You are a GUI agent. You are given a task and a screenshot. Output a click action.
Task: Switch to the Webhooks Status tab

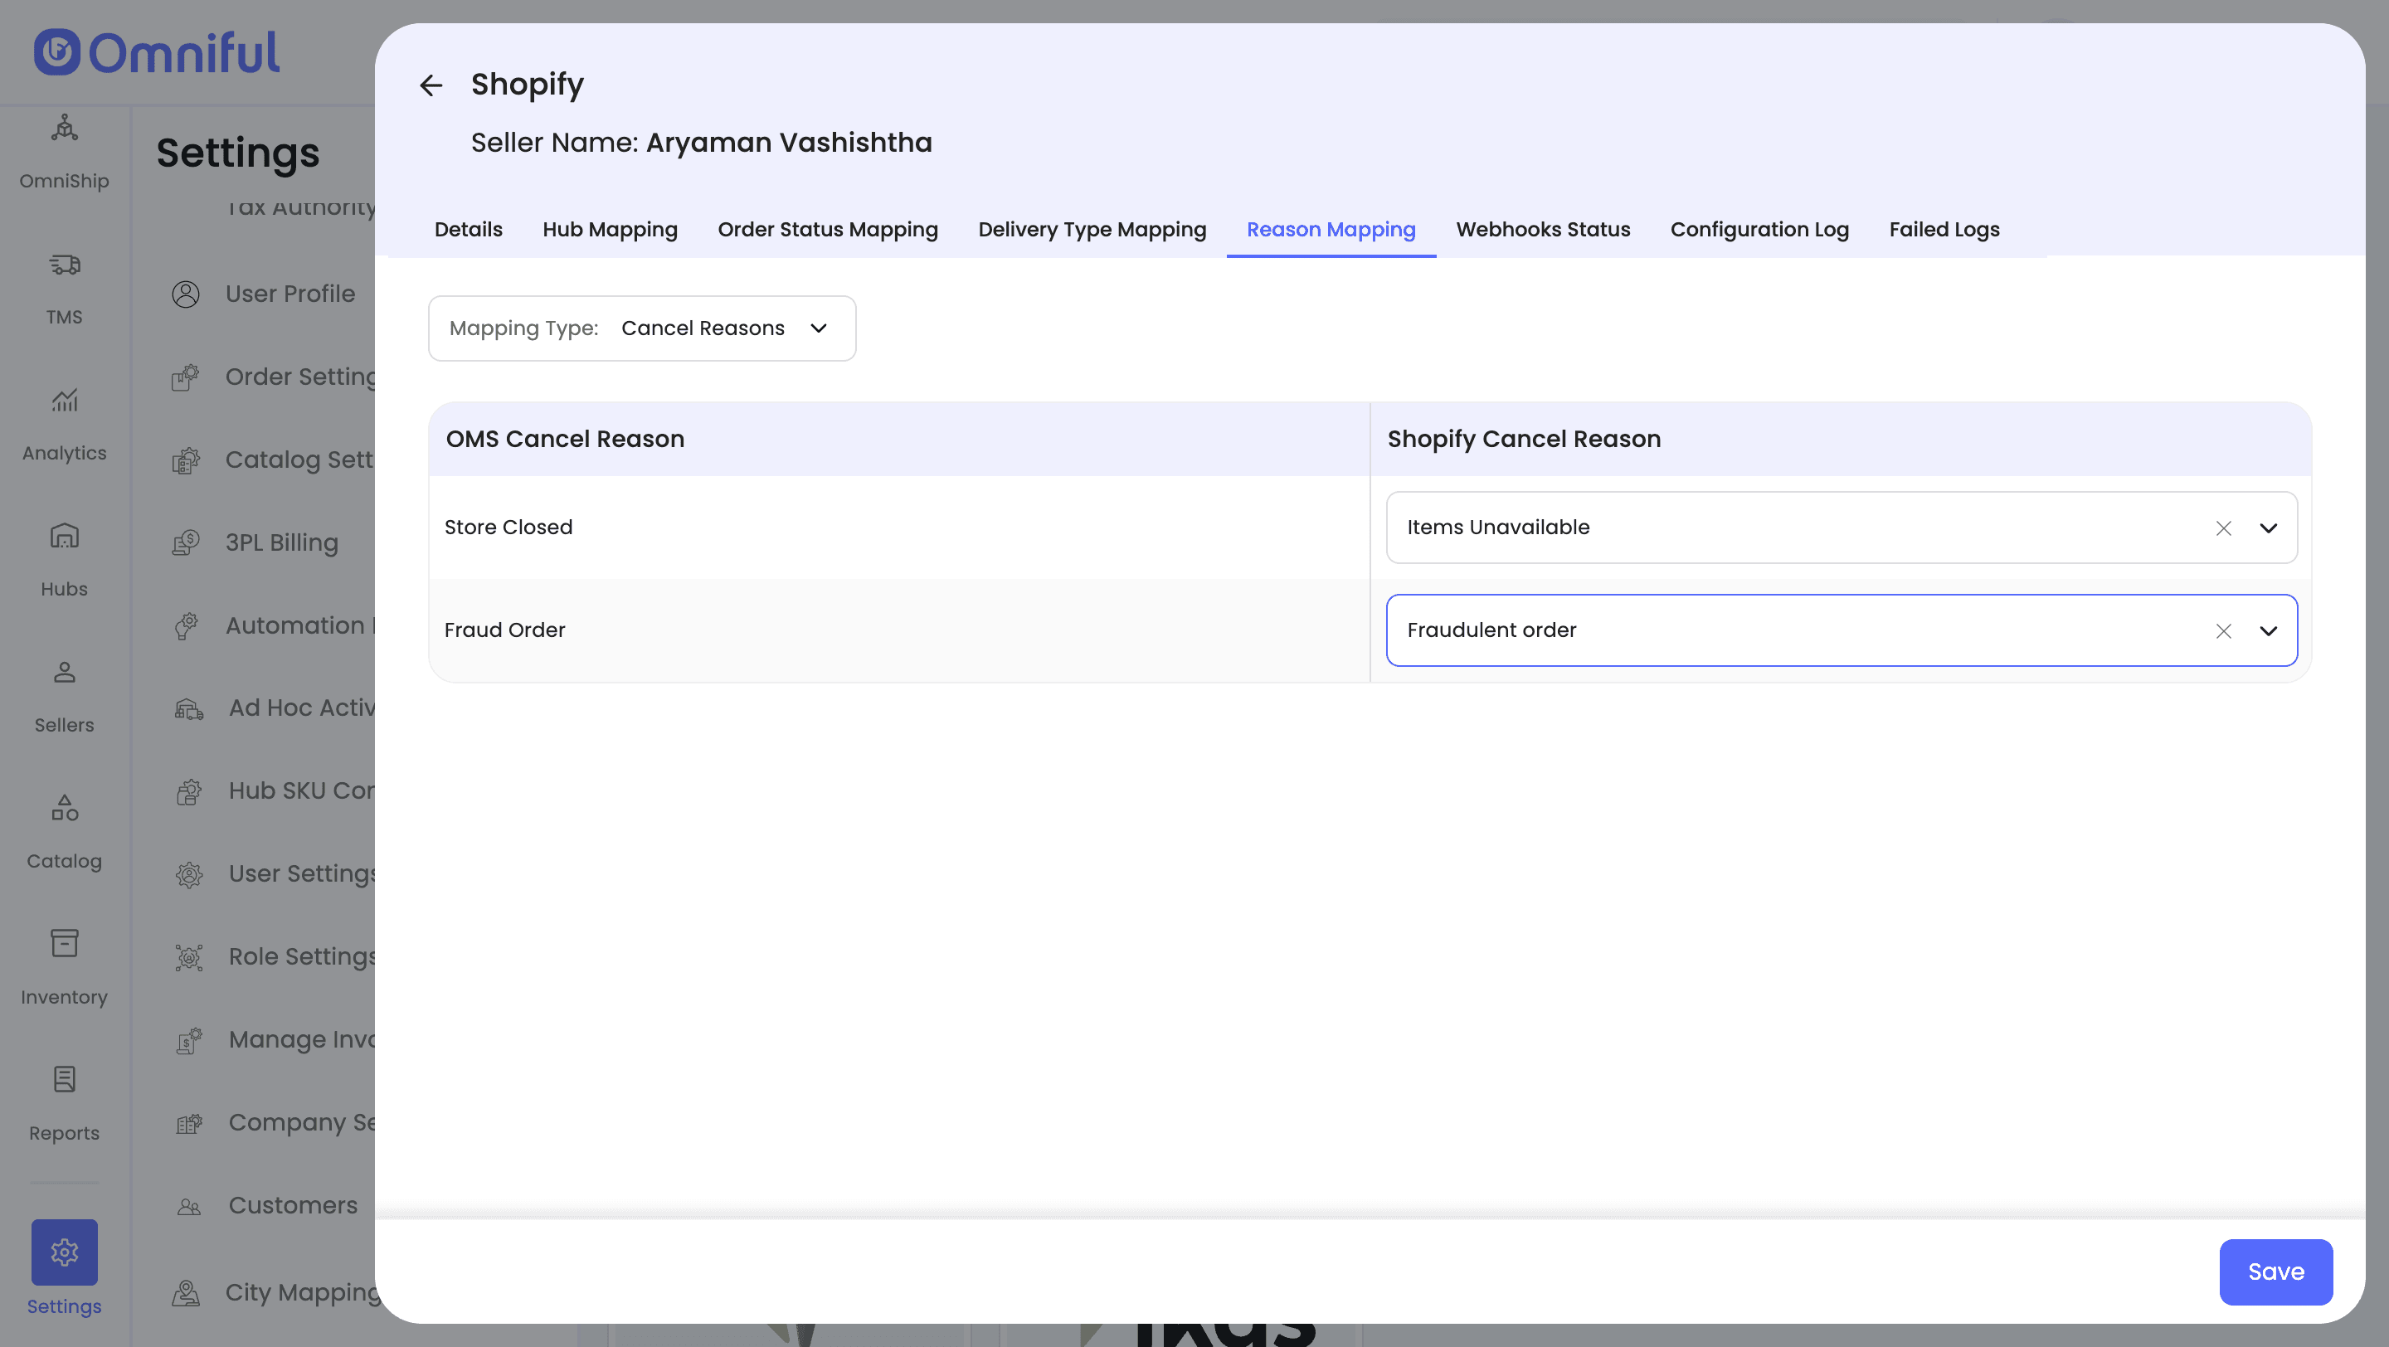1542,229
